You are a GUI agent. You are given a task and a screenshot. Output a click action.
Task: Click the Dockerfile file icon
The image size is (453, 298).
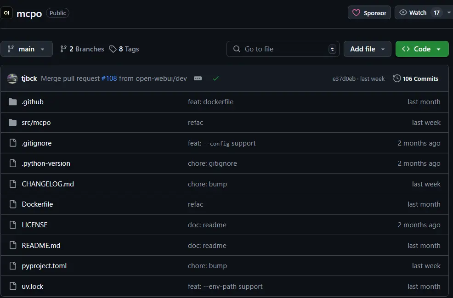click(x=13, y=204)
